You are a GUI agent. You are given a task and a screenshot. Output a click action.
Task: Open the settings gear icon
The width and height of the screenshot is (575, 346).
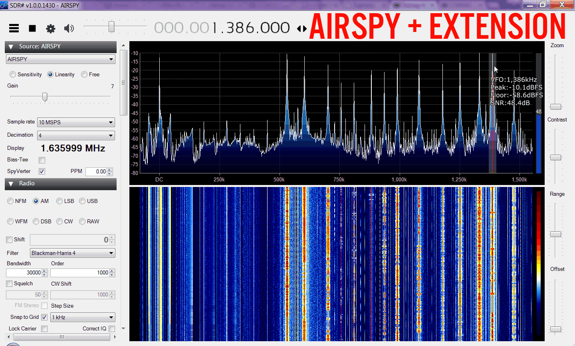(51, 28)
